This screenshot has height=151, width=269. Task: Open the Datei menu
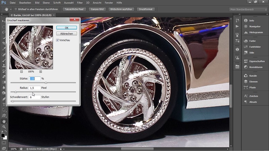point(13,3)
